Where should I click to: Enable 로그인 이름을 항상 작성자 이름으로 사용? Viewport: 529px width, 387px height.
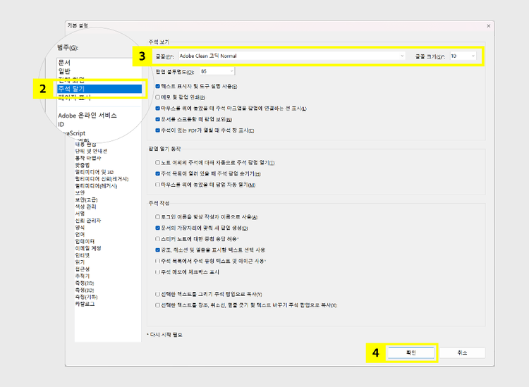point(157,216)
